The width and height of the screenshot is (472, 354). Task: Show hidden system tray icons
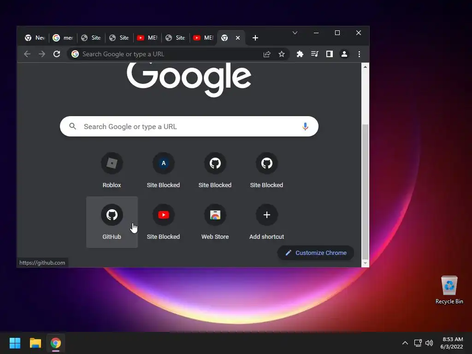[405, 343]
